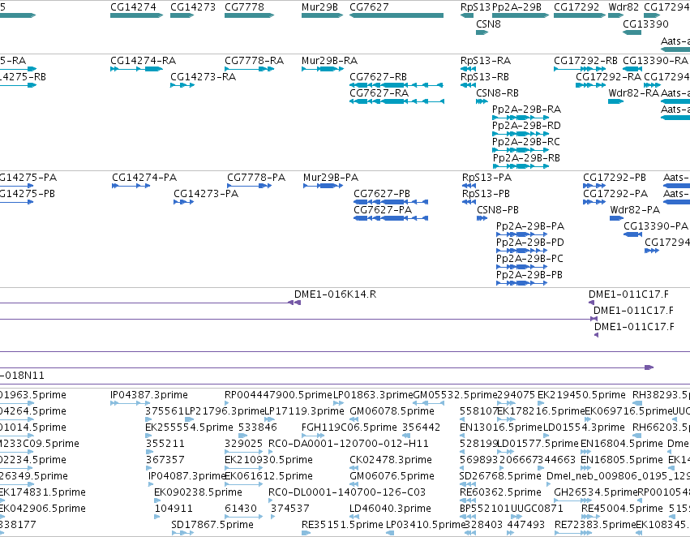Viewport: 690px width, 537px height.
Task: Select the GM06076.5prime EST label
Action: (392, 476)
